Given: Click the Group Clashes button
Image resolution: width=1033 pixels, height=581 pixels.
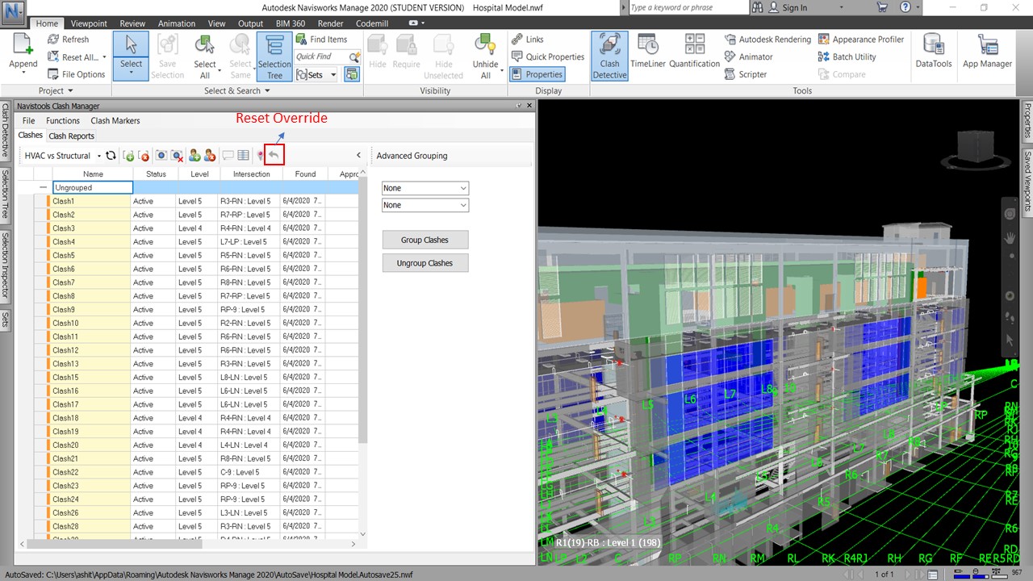Looking at the screenshot, I should point(425,240).
